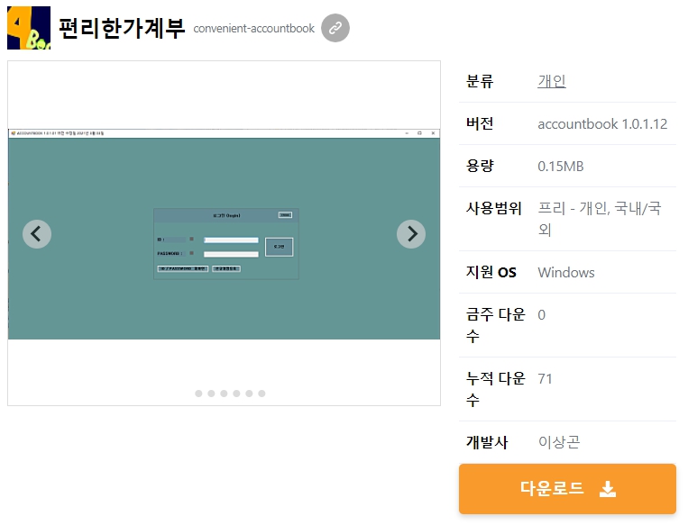Click the 편리한가계부 title text

pos(122,29)
